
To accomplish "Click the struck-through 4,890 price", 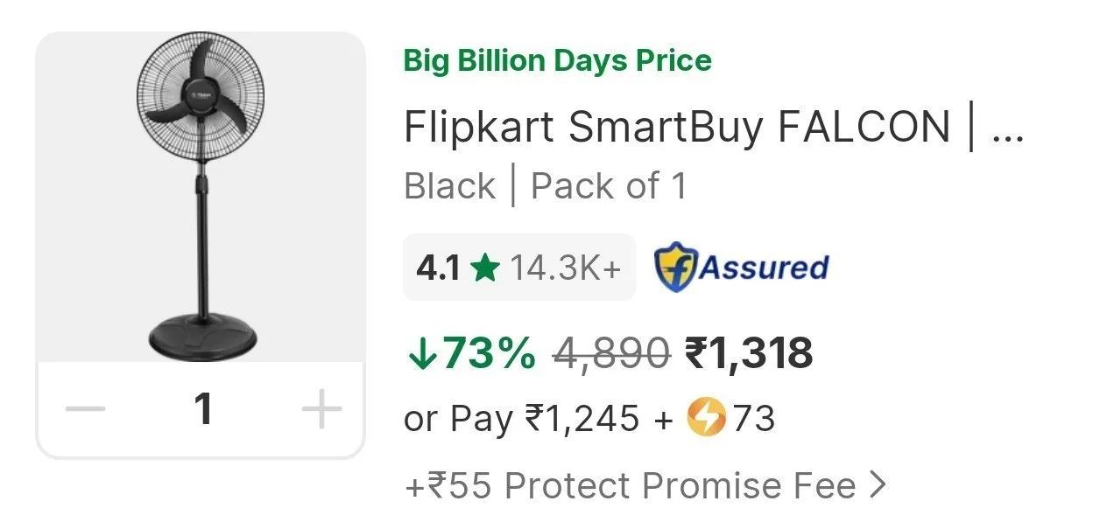I will click(612, 354).
